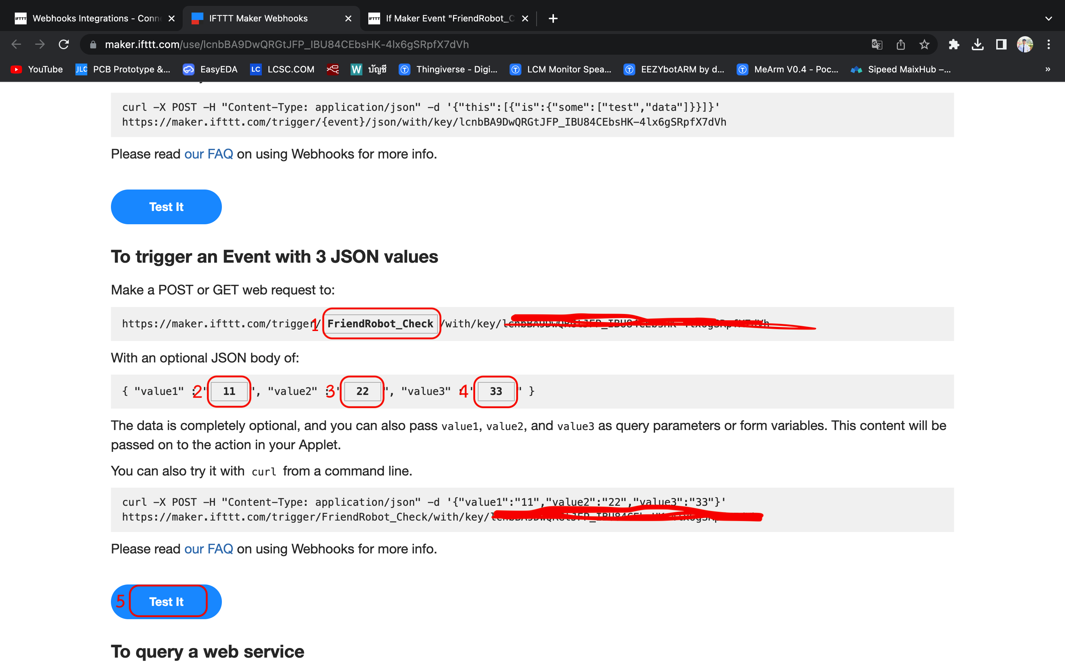
Task: Close IFTTT Maker Webhooks tab
Action: coord(348,18)
